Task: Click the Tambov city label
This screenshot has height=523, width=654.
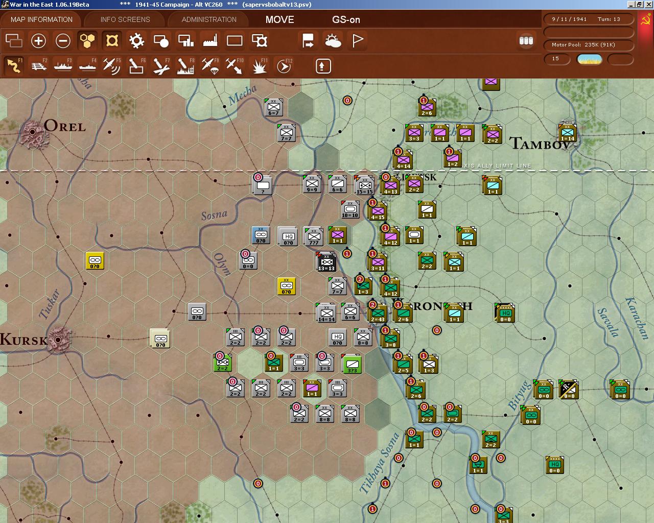Action: point(540,144)
